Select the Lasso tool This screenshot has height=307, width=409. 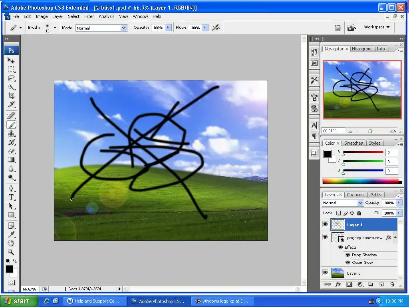11,78
